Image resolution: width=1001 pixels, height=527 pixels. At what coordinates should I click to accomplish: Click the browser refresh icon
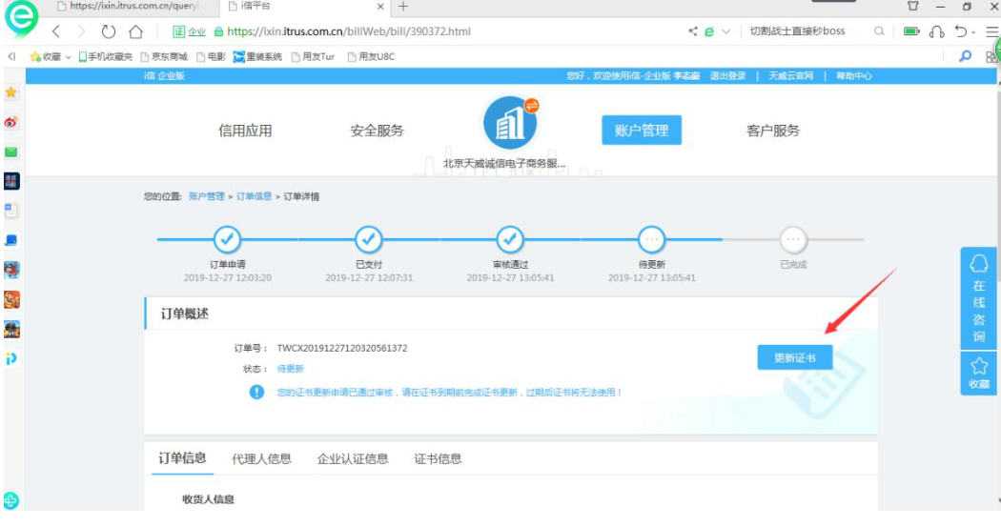[108, 31]
